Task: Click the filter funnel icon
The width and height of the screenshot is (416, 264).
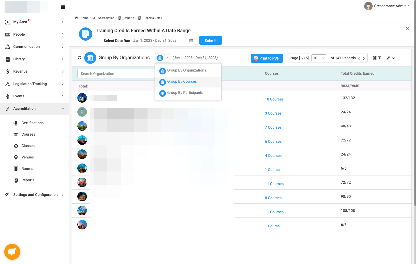Action: (380, 58)
